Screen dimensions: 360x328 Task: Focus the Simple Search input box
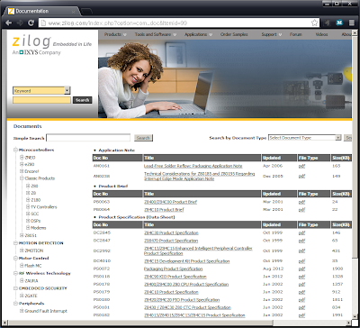click(88, 138)
